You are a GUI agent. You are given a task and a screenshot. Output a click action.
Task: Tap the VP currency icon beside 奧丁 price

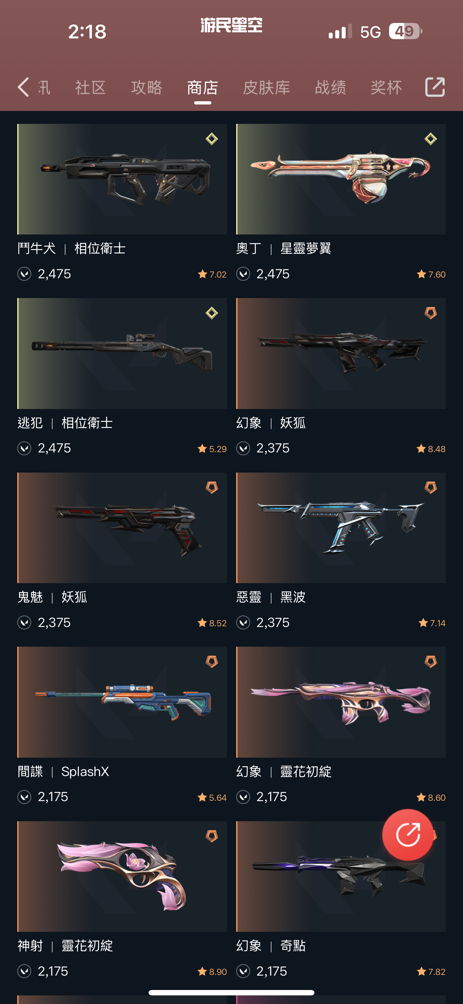pyautogui.click(x=243, y=274)
